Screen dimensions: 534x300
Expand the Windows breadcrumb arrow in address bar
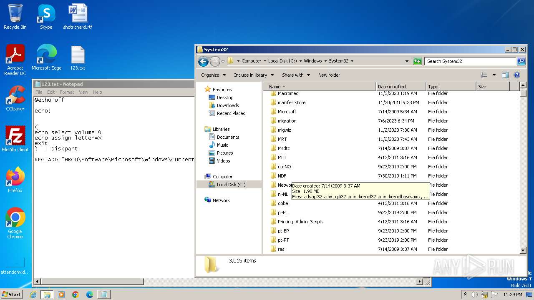(325, 61)
